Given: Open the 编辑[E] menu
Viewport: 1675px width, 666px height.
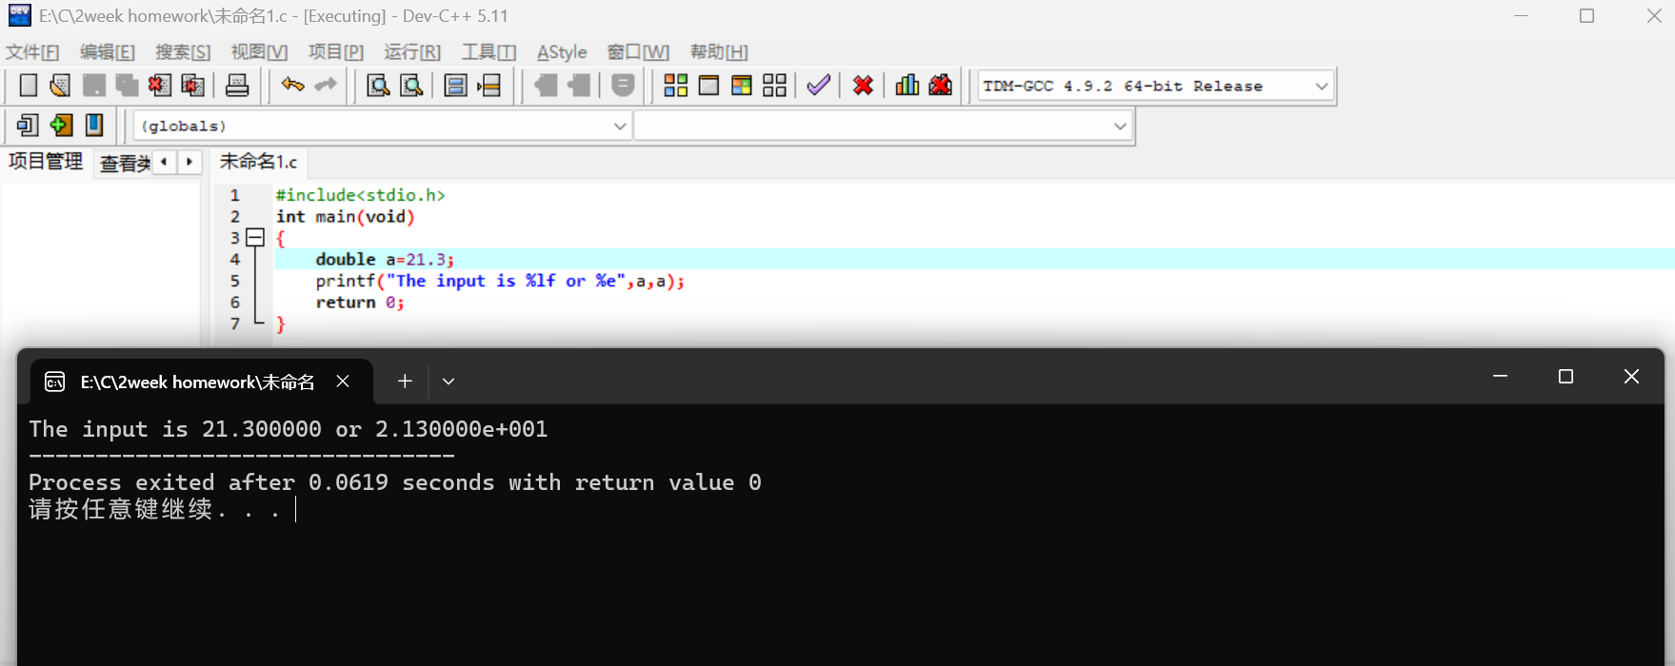Looking at the screenshot, I should coord(108,52).
